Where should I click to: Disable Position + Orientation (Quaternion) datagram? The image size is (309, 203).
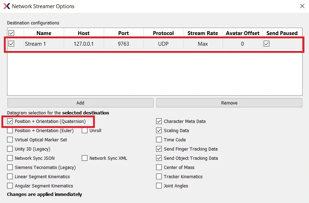pyautogui.click(x=10, y=121)
